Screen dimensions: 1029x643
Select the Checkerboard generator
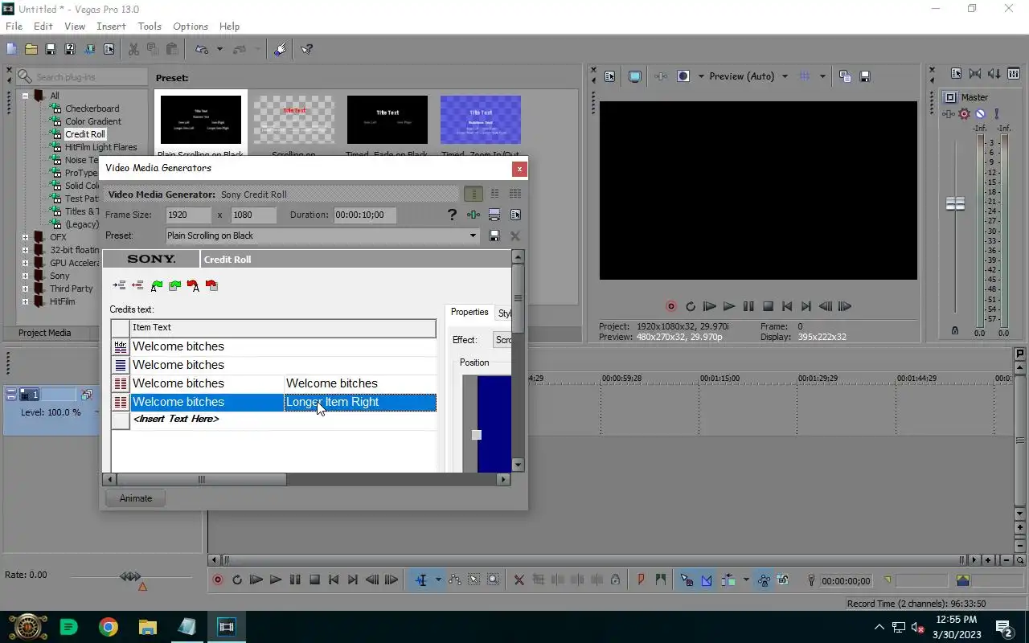92,109
